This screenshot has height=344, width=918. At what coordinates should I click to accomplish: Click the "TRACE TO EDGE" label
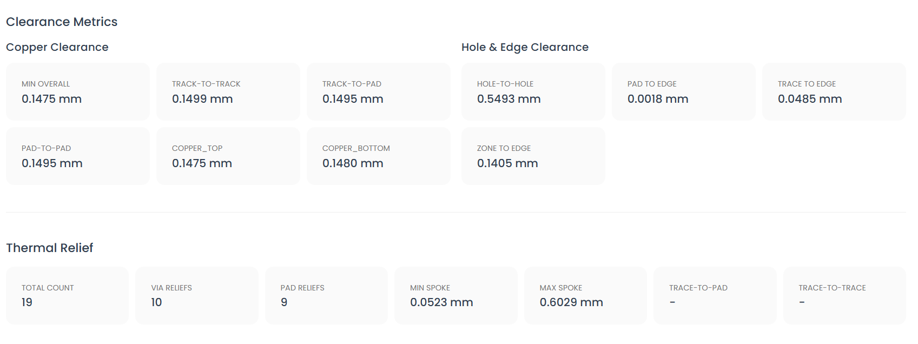[807, 84]
